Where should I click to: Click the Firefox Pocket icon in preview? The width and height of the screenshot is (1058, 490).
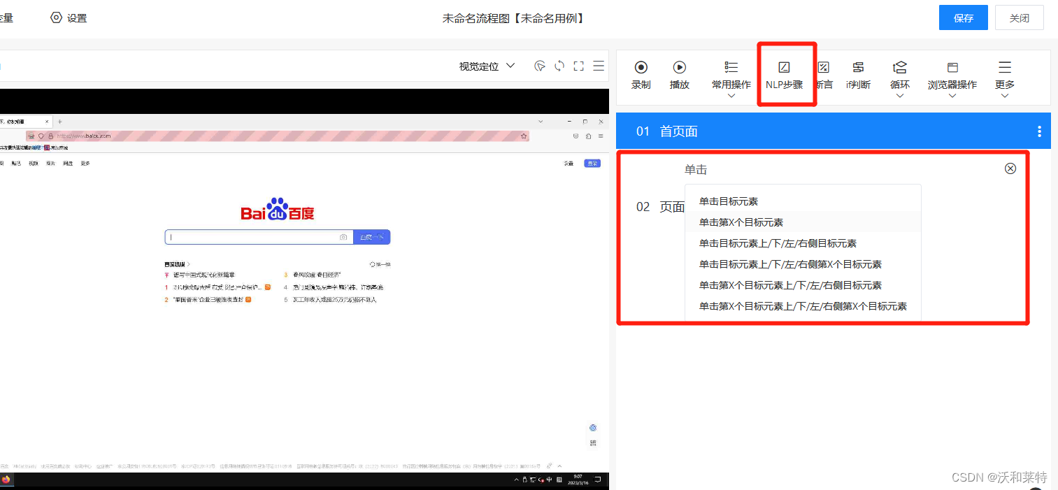576,136
